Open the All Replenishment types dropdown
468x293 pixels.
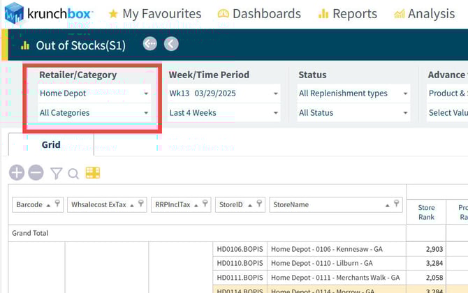(353, 93)
